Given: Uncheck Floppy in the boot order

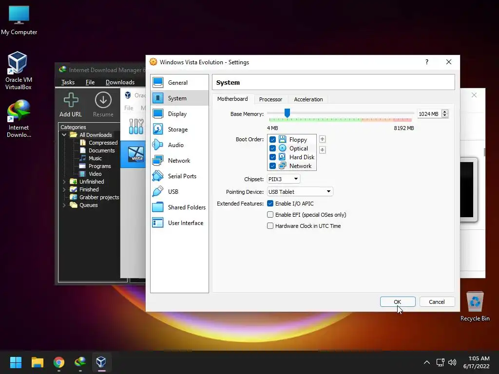Looking at the screenshot, I should tap(272, 140).
